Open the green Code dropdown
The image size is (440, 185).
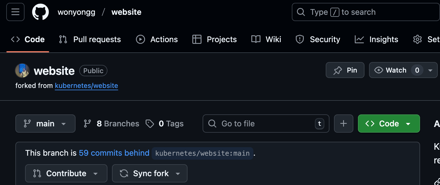(389, 124)
